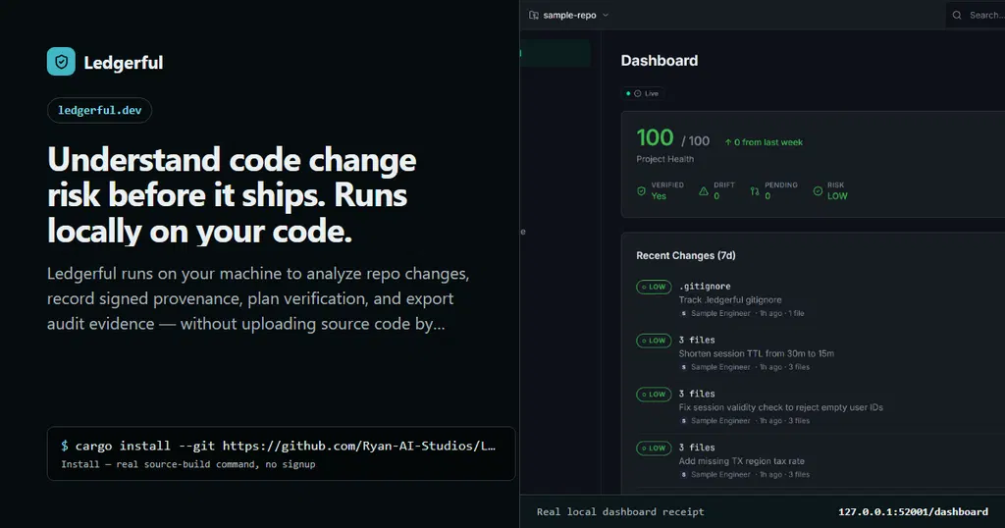Open the sample-repo repository dropdown
1005x528 pixels.
point(569,15)
